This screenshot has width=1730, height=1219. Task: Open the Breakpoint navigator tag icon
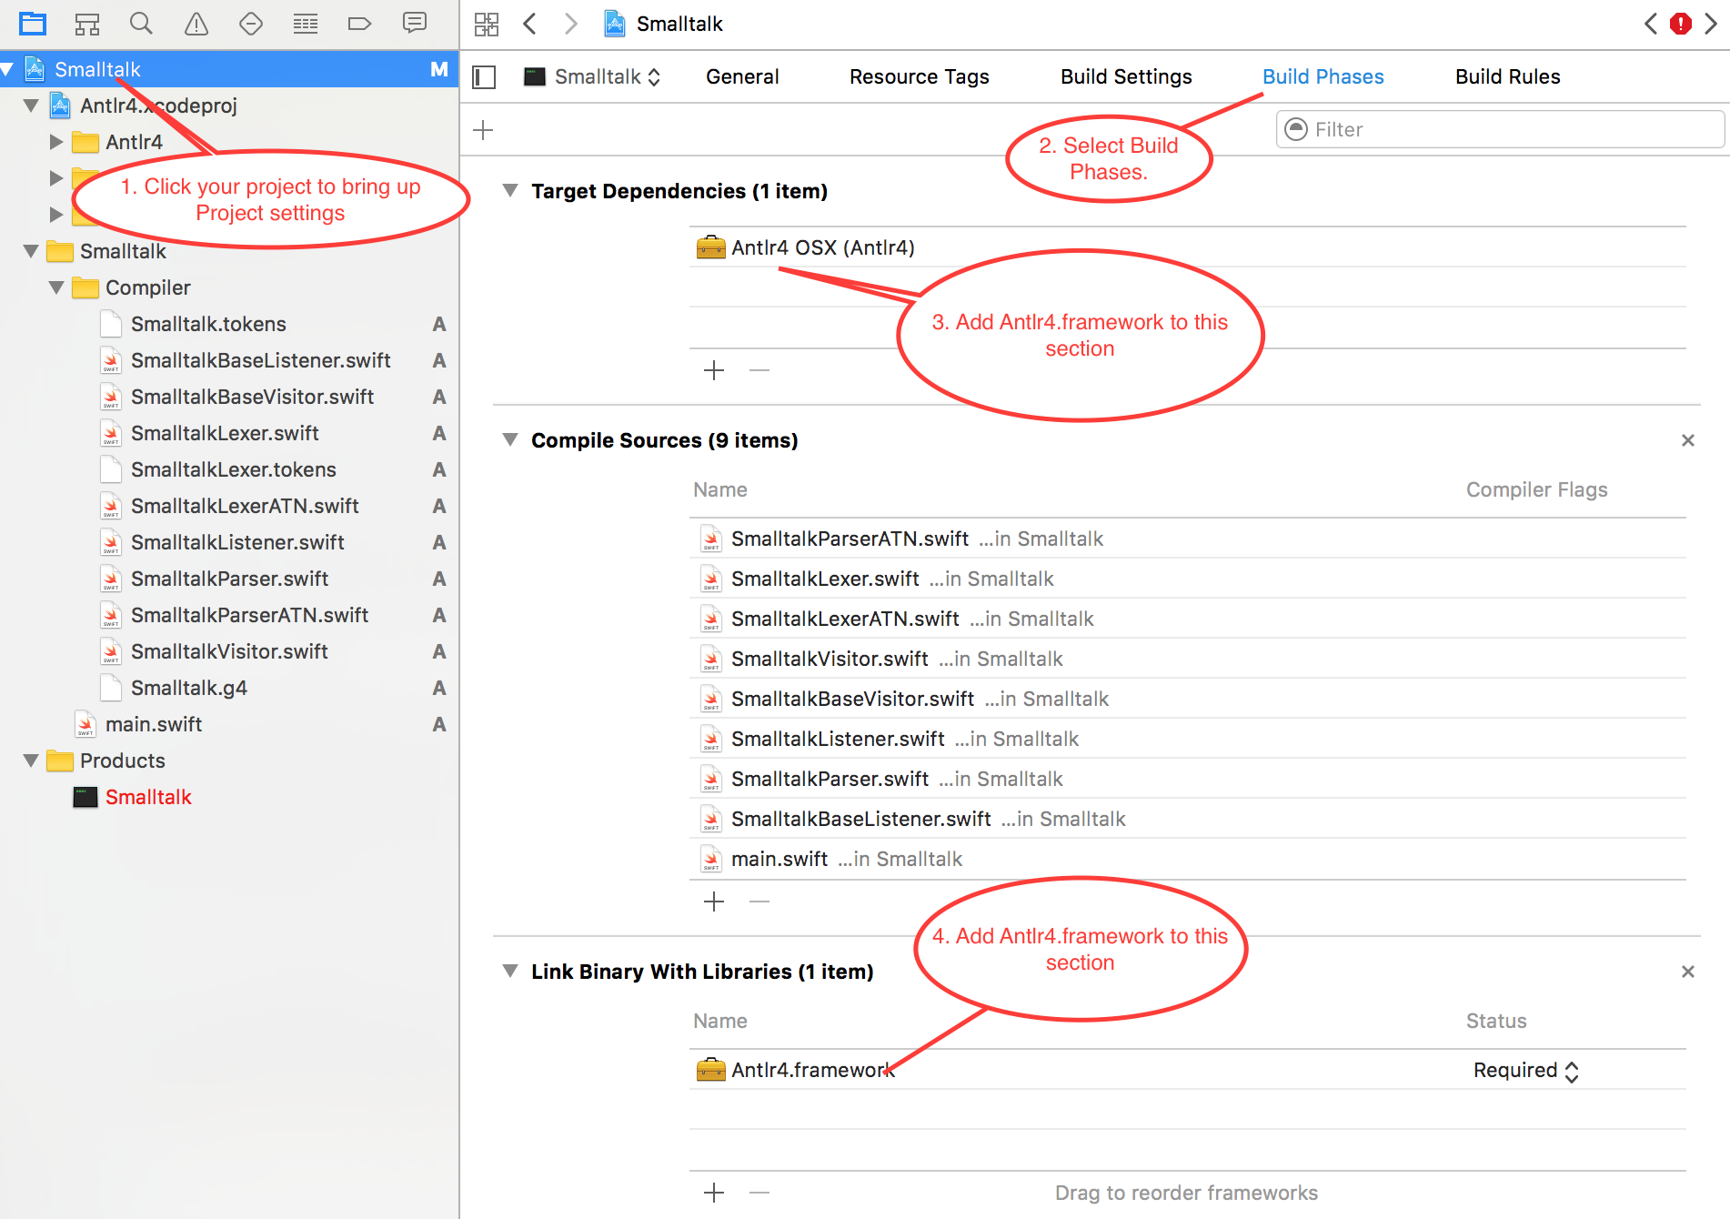coord(360,24)
